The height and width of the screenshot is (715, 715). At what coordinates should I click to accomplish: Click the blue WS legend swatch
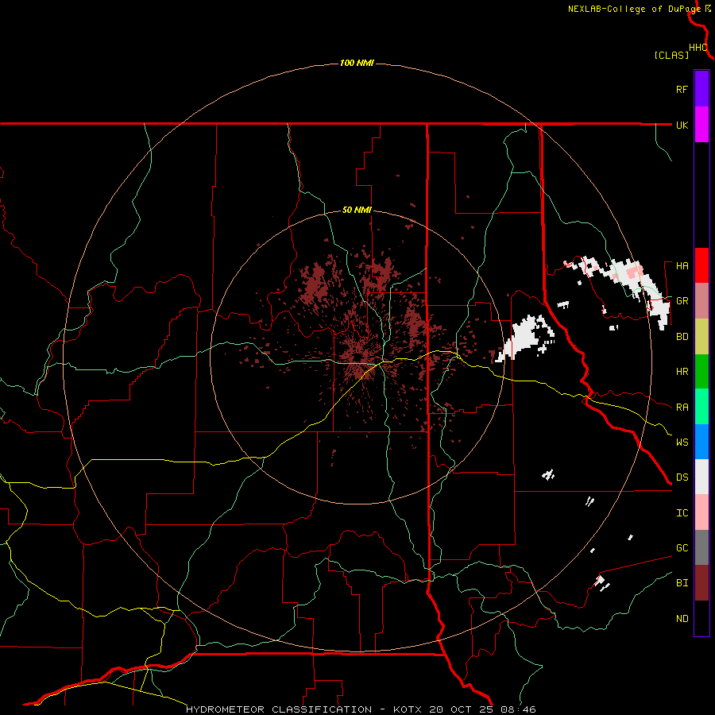click(x=701, y=442)
